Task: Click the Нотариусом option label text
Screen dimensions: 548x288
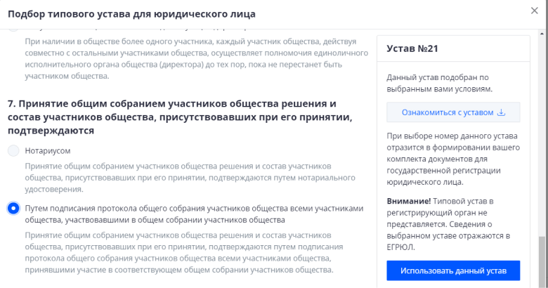Action: [x=48, y=150]
